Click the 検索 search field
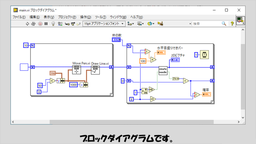 (x=206, y=24)
